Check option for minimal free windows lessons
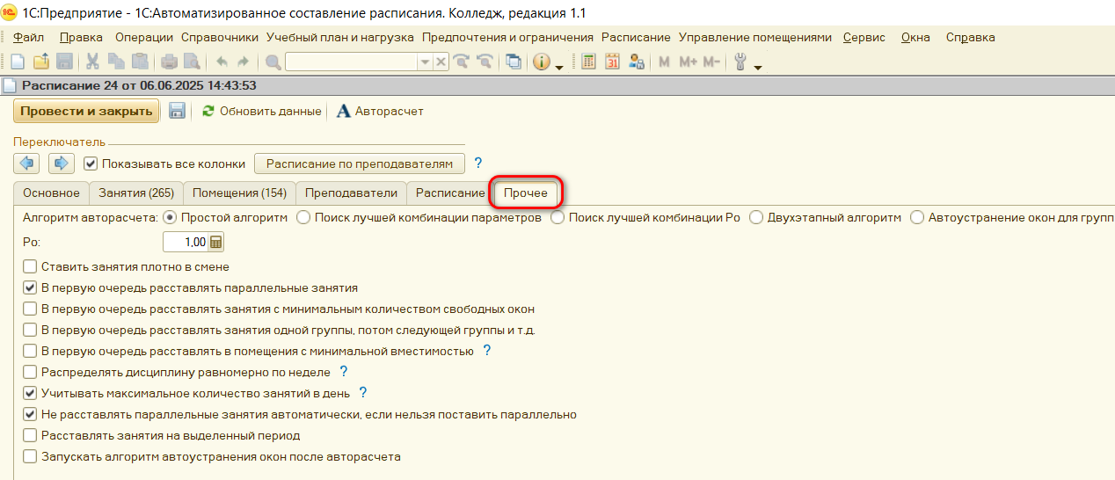 click(30, 309)
